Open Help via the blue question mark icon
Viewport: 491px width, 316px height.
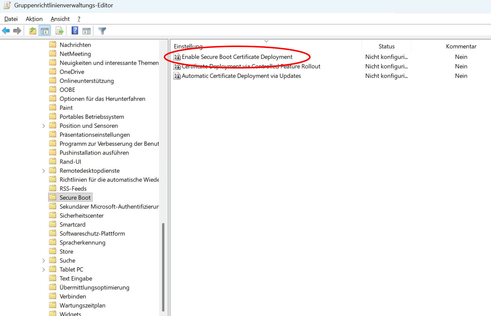pyautogui.click(x=74, y=30)
